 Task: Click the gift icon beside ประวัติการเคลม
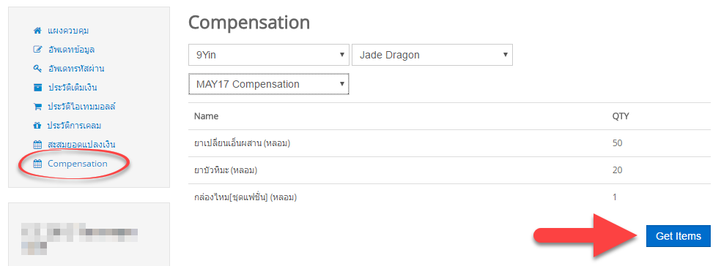[37, 126]
